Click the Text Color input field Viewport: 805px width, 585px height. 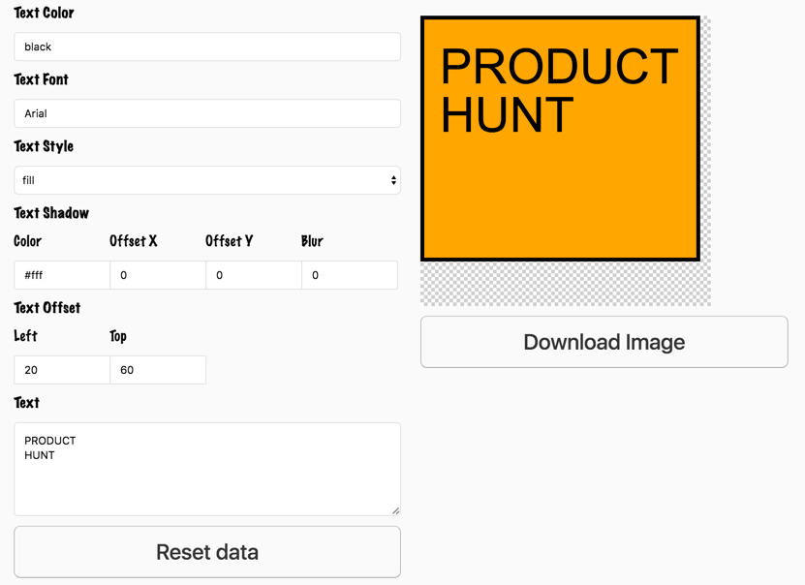206,46
